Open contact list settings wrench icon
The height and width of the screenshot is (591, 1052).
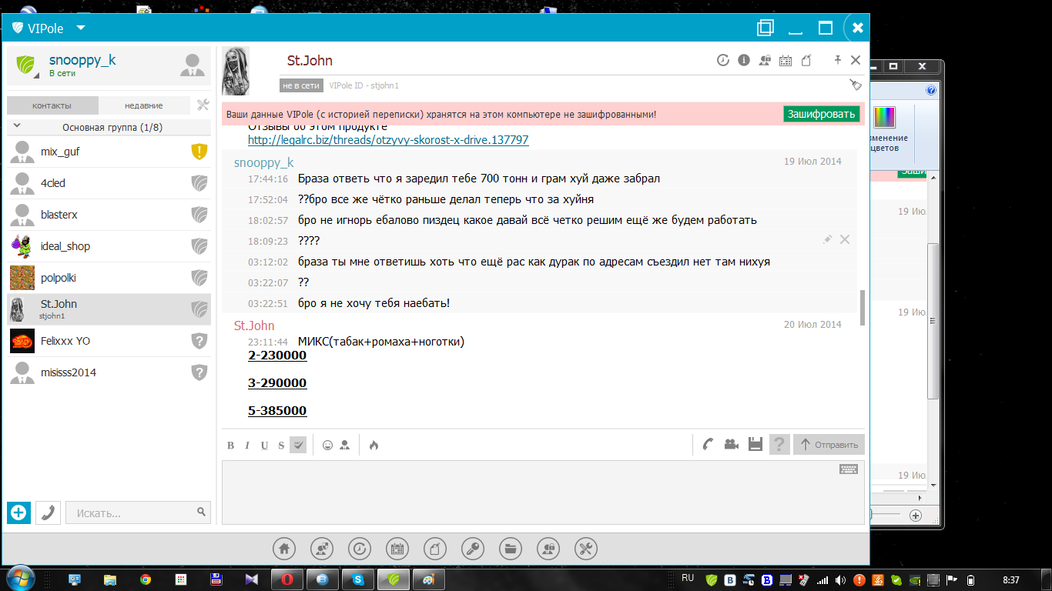coord(203,105)
